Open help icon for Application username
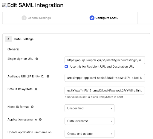Viewport: 153px width, 139px height. [40, 120]
